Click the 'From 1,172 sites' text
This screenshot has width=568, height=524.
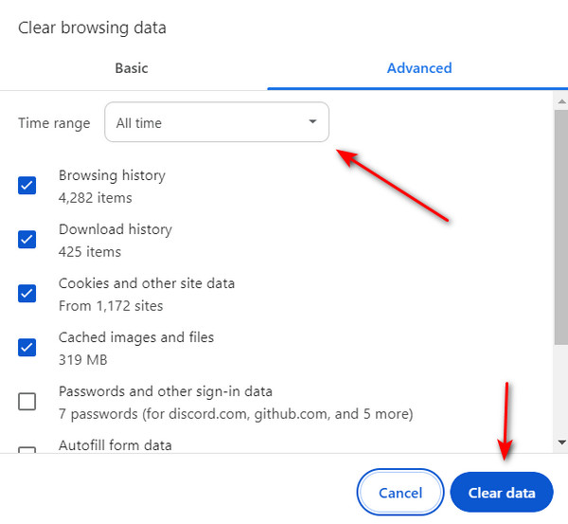coord(111,306)
